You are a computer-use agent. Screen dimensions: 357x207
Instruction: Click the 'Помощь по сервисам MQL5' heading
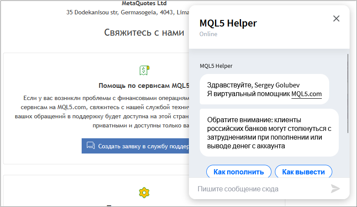[144, 86]
